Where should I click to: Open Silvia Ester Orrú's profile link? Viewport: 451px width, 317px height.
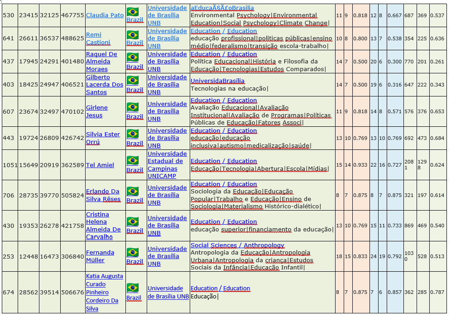click(x=103, y=138)
